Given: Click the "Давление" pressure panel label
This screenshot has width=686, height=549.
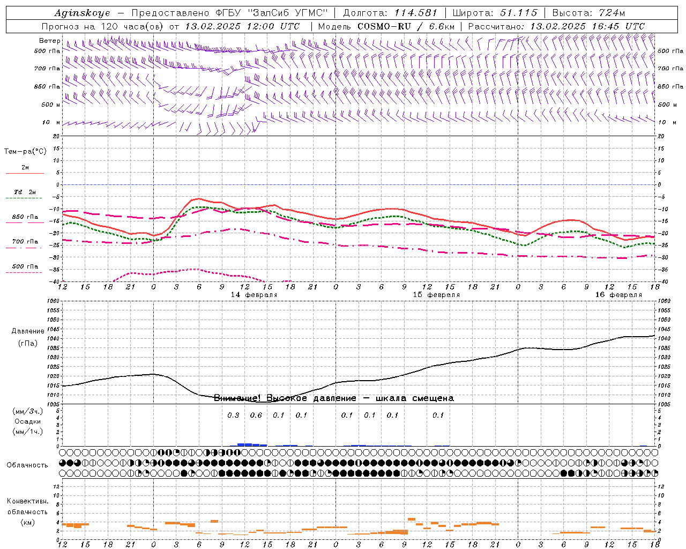Looking at the screenshot, I should [27, 331].
